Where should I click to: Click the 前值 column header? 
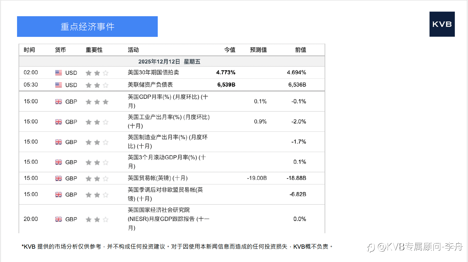pos(300,50)
